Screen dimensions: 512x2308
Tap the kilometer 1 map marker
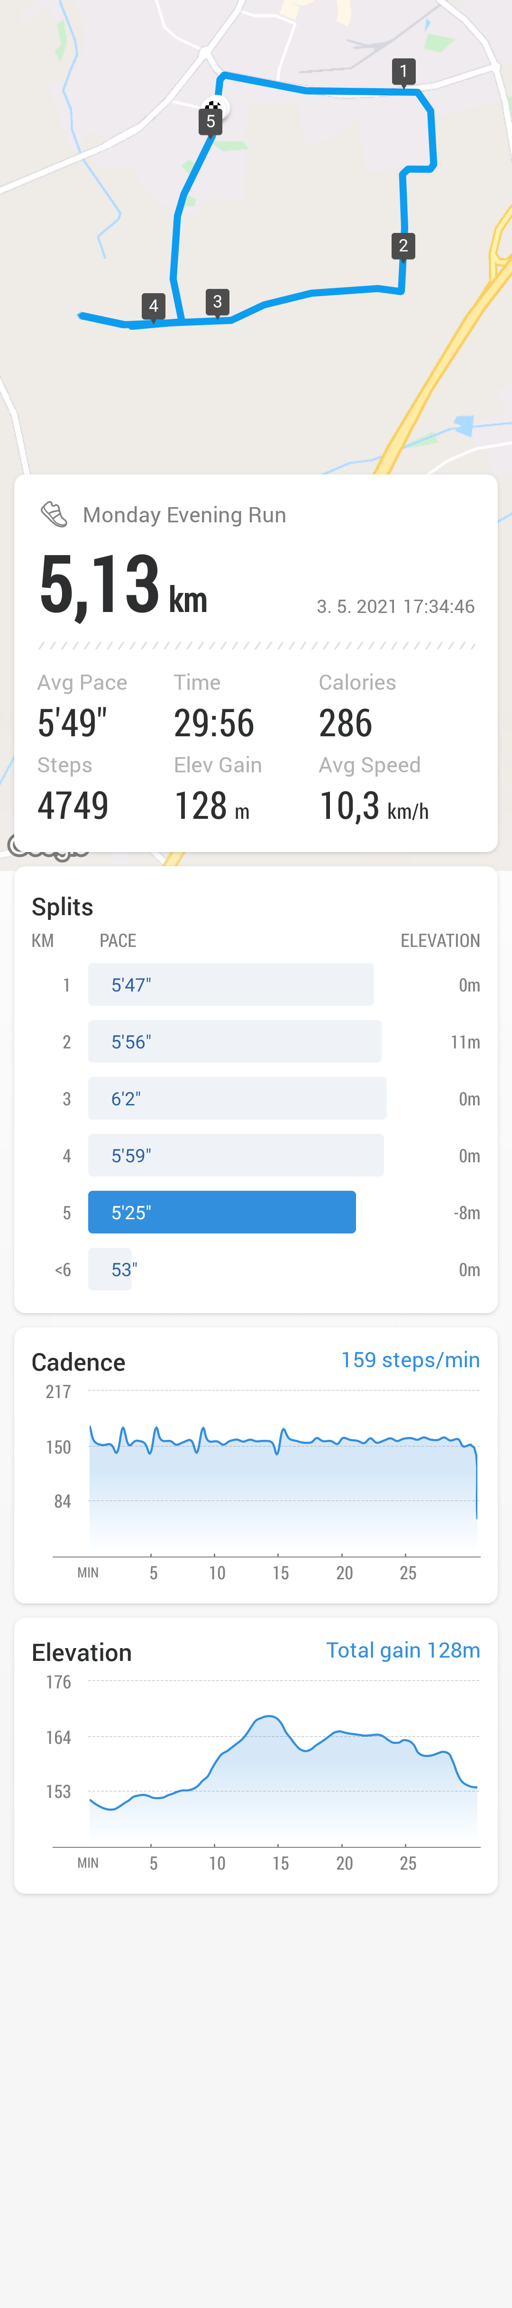point(404,72)
